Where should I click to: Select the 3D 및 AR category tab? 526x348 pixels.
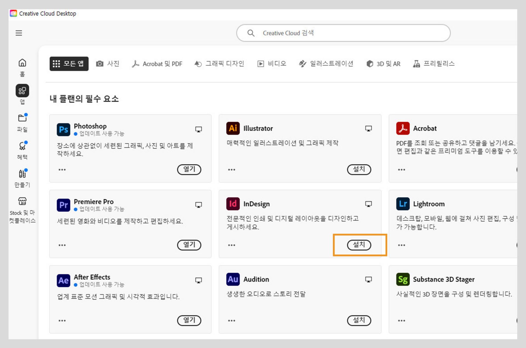[x=384, y=64]
